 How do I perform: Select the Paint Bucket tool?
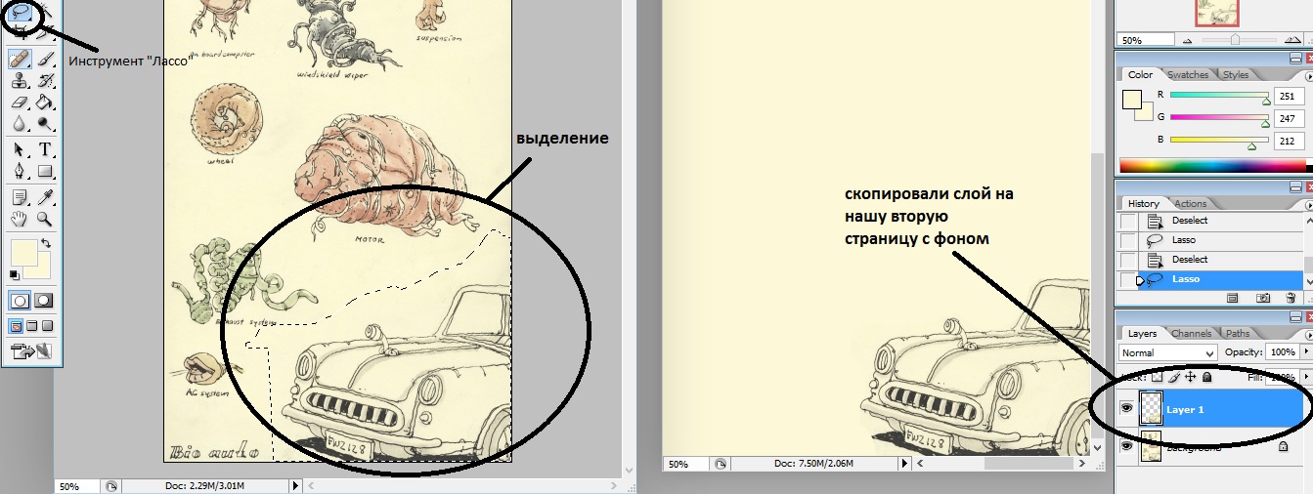[46, 102]
